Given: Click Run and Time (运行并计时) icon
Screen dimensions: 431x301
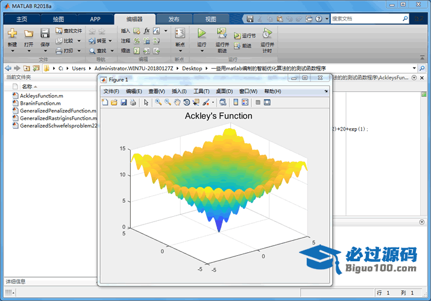Looking at the screenshot, I should (x=267, y=33).
